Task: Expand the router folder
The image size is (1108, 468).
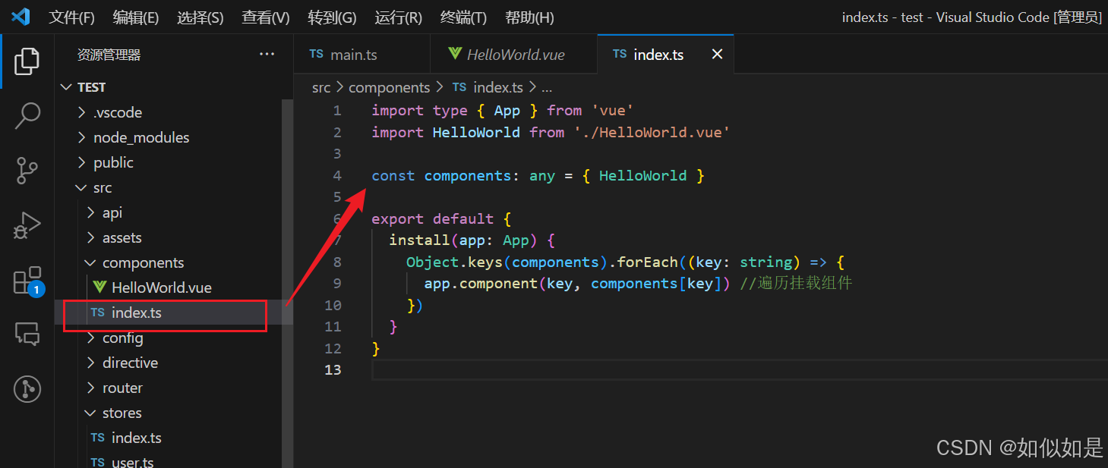Action: tap(91, 388)
